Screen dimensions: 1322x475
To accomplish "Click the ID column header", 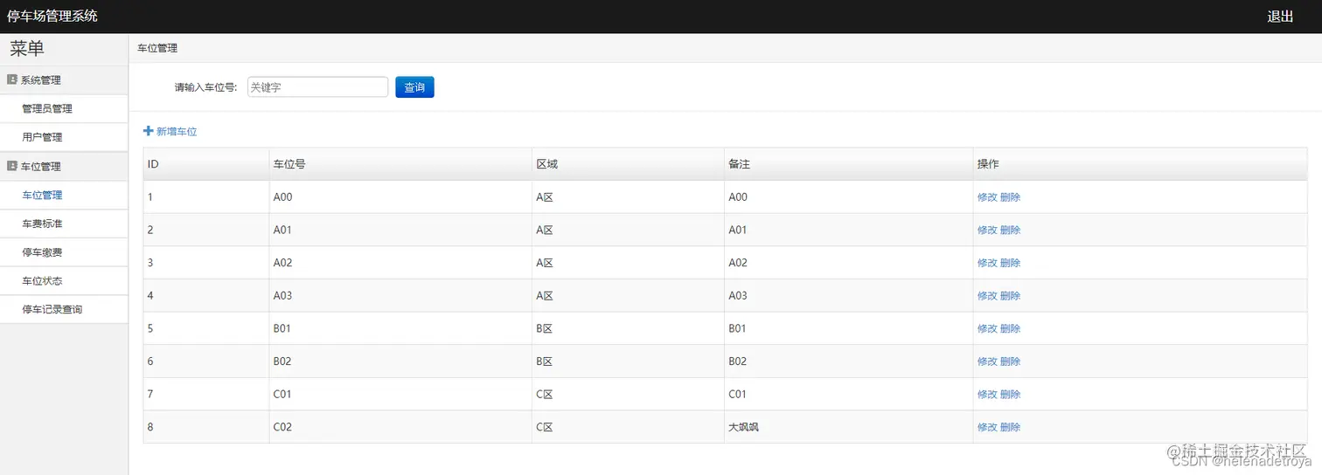I will pyautogui.click(x=206, y=164).
